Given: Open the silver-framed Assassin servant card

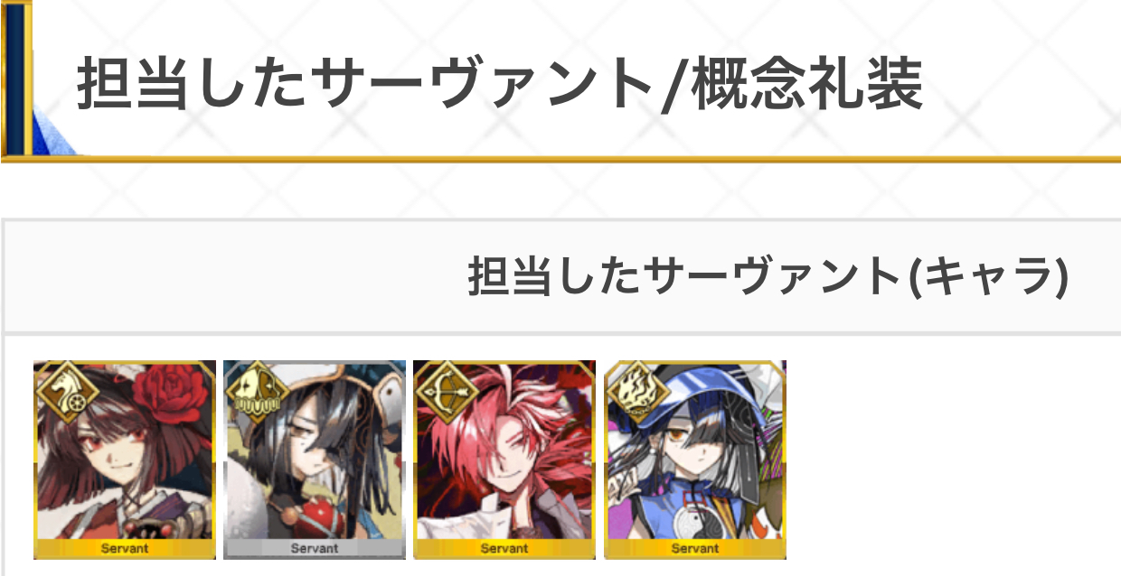Looking at the screenshot, I should coord(315,460).
